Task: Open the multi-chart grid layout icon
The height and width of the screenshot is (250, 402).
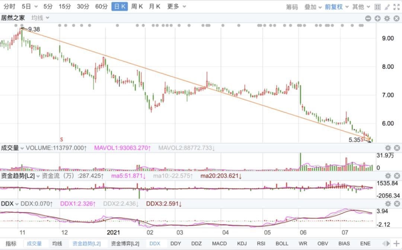Action: [377, 7]
